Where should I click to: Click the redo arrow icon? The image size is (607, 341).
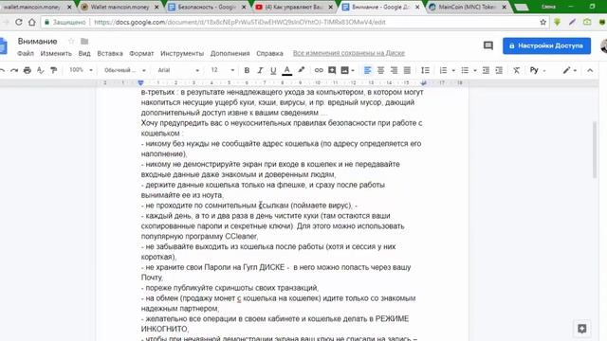tap(14, 70)
